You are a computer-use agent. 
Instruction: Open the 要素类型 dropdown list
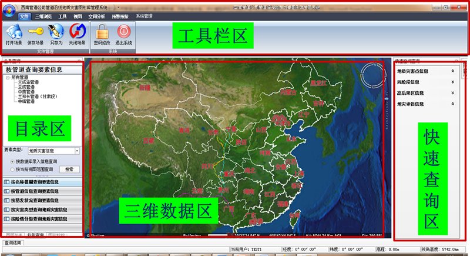(77, 151)
